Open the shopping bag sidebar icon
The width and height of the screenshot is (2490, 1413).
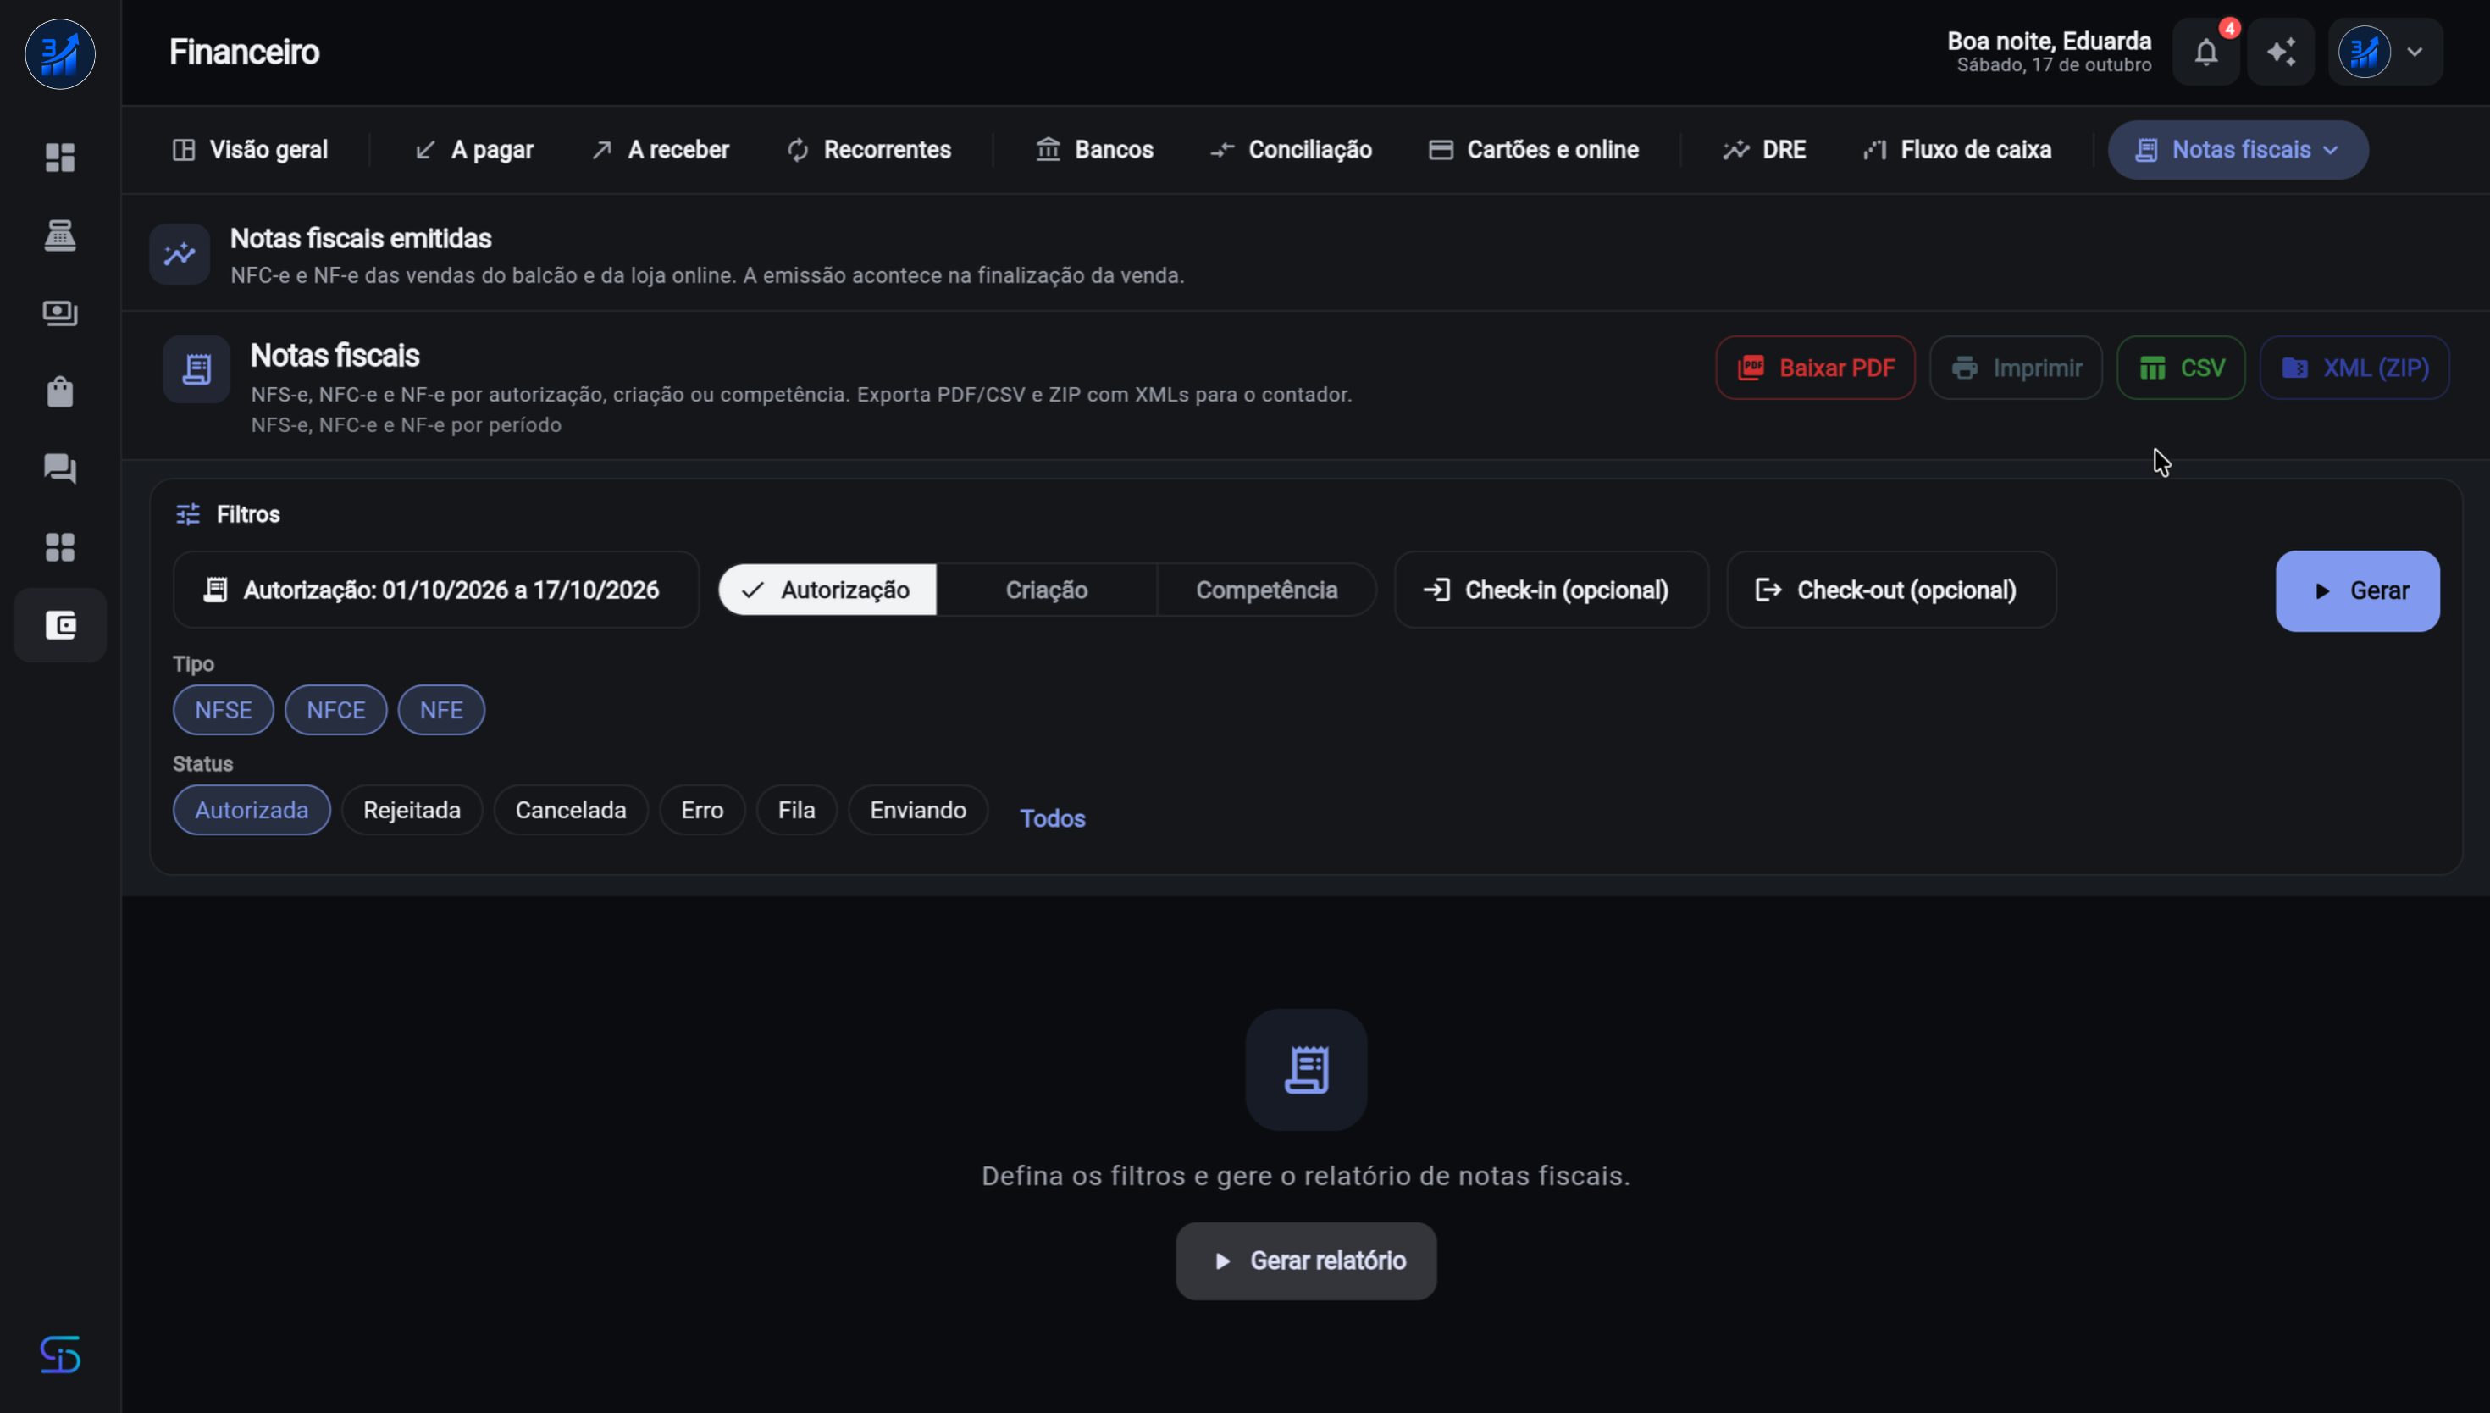tap(60, 391)
